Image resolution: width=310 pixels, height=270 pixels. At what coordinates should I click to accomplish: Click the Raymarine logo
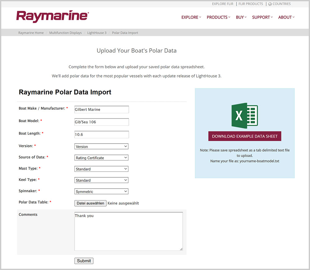pyautogui.click(x=53, y=16)
